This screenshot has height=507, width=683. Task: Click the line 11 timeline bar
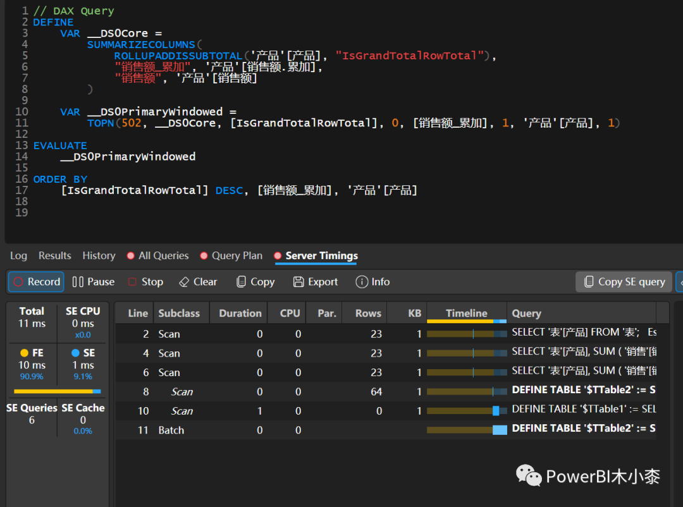pyautogui.click(x=467, y=430)
